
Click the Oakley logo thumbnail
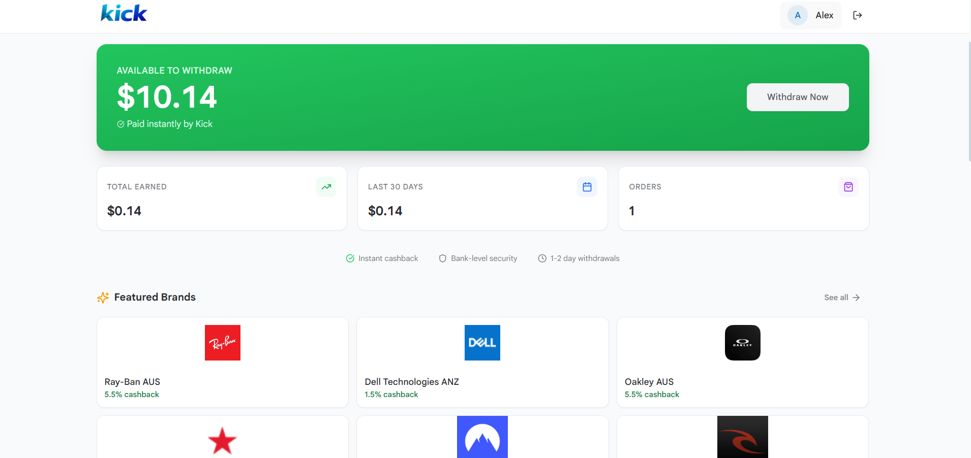(743, 343)
